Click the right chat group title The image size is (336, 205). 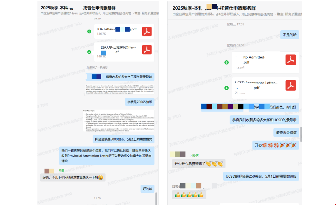click(x=214, y=8)
